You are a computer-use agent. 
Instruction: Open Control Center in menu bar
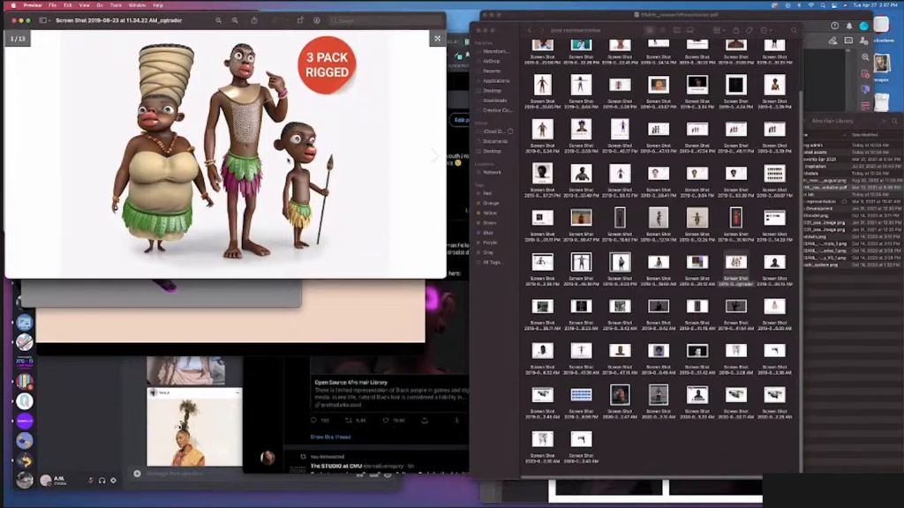(x=834, y=5)
